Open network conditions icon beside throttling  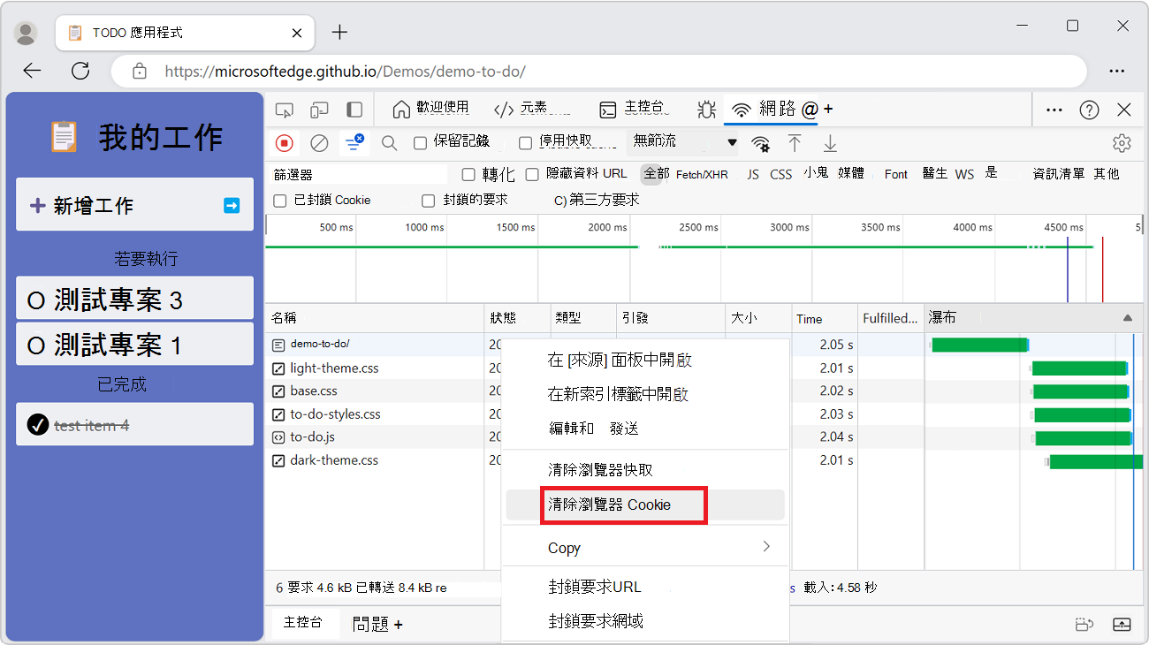(x=761, y=142)
